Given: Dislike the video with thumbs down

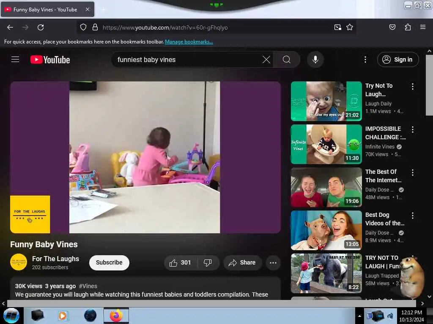Looking at the screenshot, I should click(208, 262).
